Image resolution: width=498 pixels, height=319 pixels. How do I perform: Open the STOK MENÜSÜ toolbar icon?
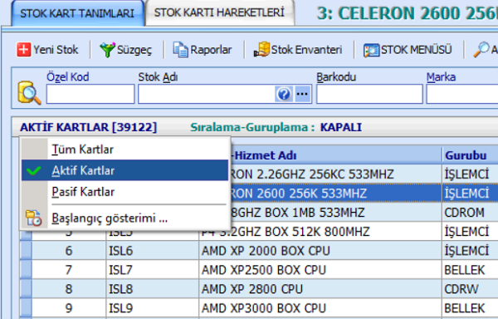click(x=371, y=50)
